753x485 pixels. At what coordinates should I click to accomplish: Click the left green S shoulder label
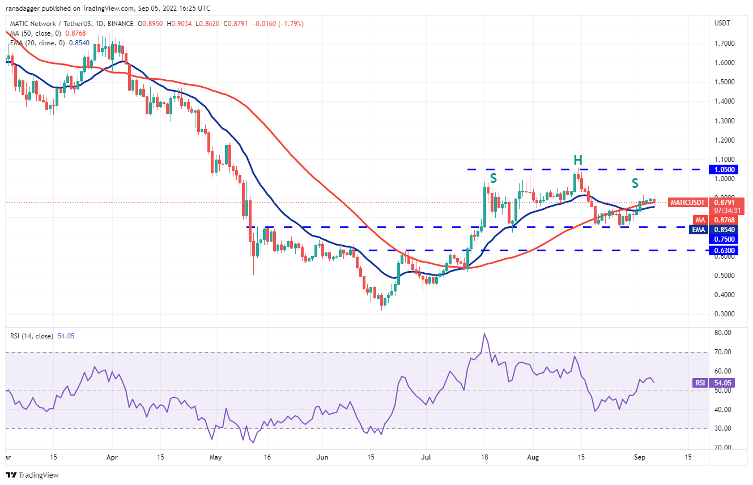(x=493, y=178)
